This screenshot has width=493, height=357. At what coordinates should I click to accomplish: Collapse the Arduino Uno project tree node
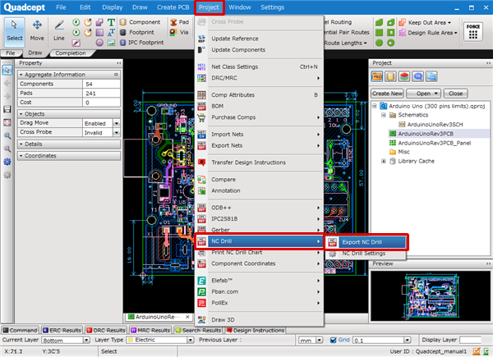375,106
